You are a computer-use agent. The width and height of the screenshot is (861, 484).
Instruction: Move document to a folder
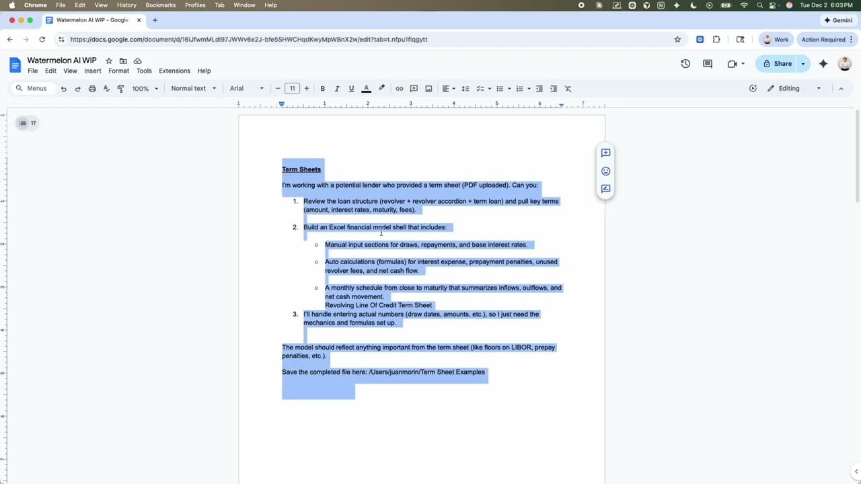click(123, 61)
